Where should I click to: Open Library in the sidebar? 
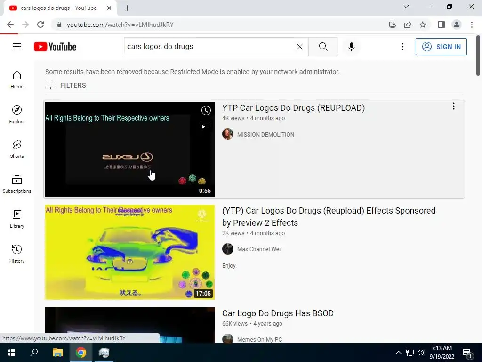point(17,219)
